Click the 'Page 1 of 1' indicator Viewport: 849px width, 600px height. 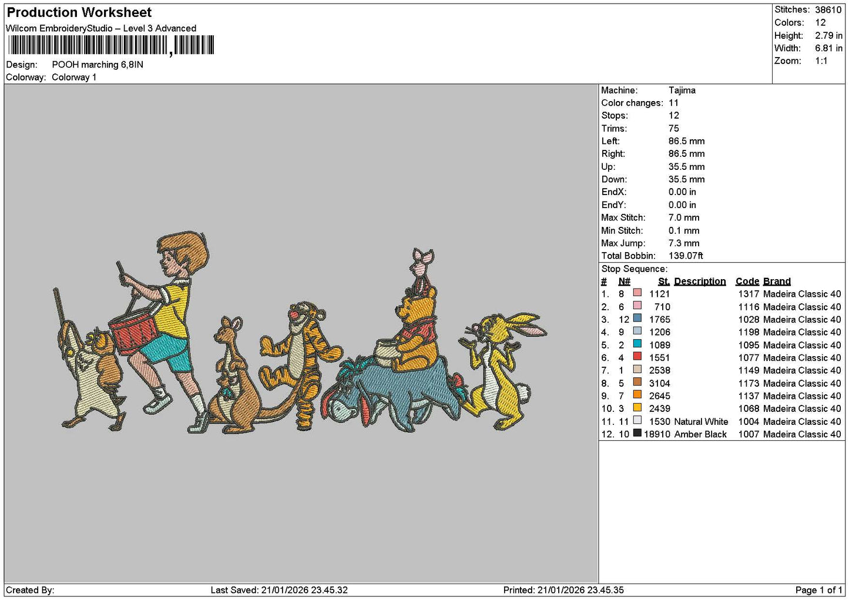819,590
